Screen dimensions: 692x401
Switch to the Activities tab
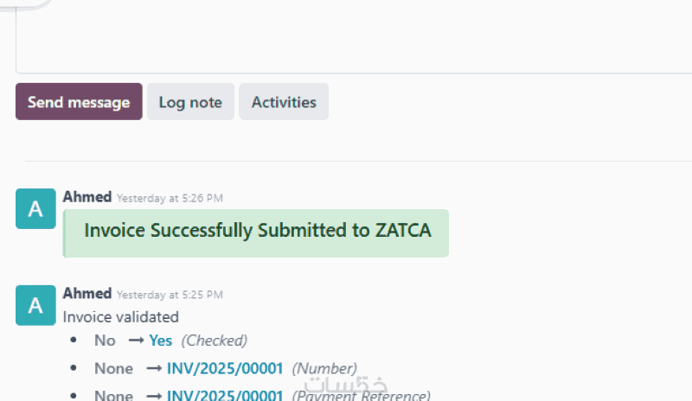coord(284,102)
